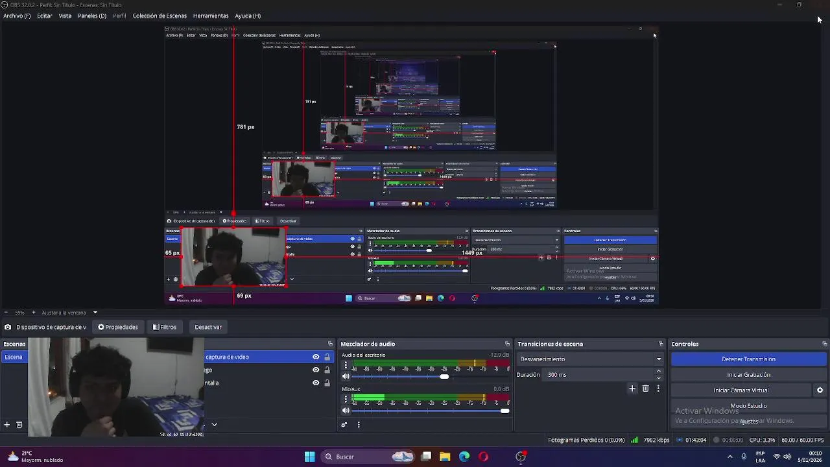The width and height of the screenshot is (830, 467).
Task: Click Windows taskbar Buscar search box
Action: pyautogui.click(x=368, y=457)
